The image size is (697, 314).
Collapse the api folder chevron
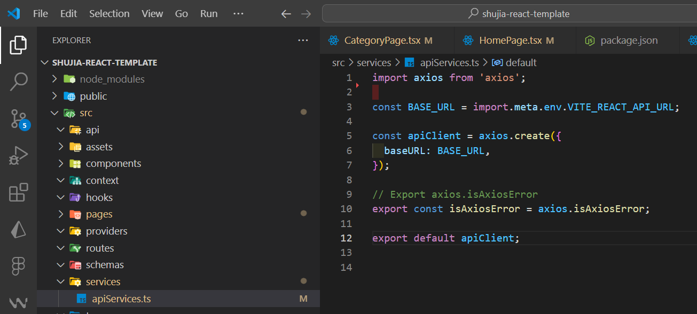[60, 130]
